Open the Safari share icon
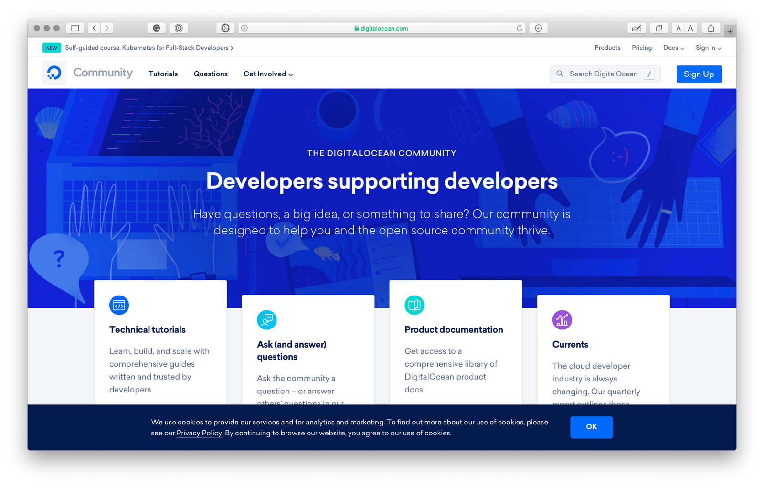Screen dimensions: 764x487 click(x=711, y=28)
